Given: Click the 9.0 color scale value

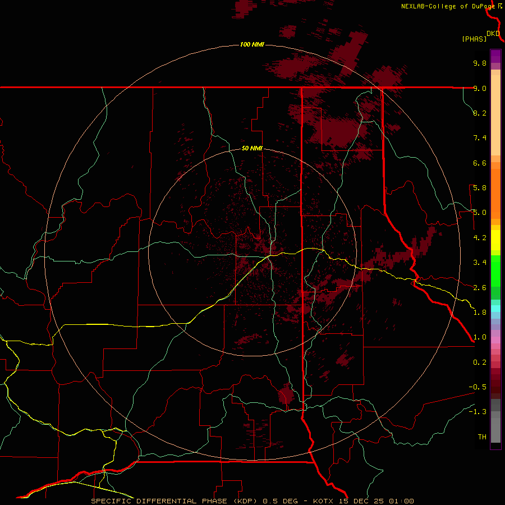Looking at the screenshot, I should click(x=480, y=88).
